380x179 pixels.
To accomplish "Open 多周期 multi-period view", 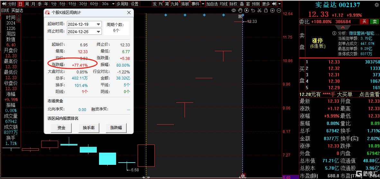I will 122,4.
